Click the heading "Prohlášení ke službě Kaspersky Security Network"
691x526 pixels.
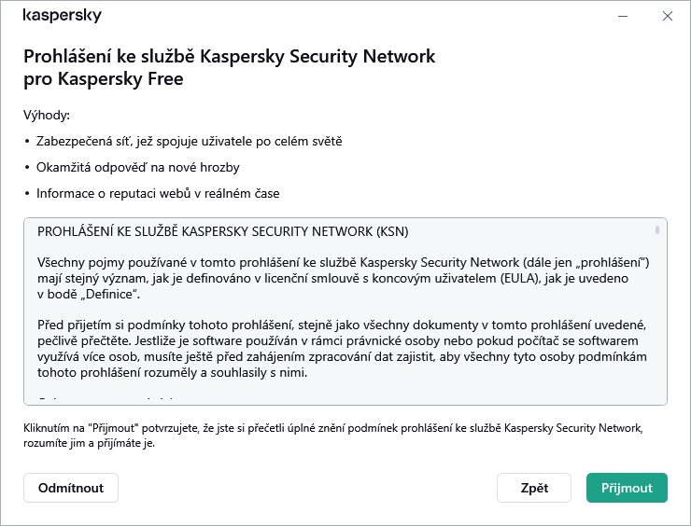[229, 56]
